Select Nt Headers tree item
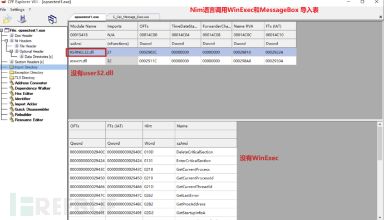This screenshot has height=220, width=384. pos(23,41)
